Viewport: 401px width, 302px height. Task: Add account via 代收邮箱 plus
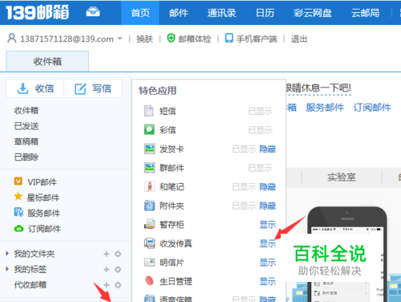tap(107, 284)
